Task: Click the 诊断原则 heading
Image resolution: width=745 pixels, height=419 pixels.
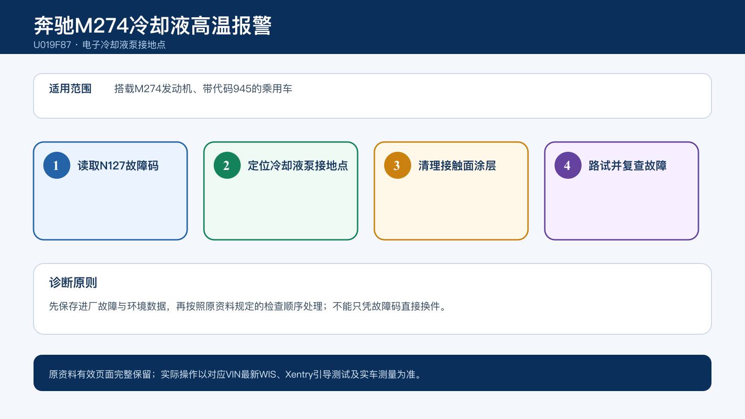Action: pyautogui.click(x=73, y=283)
